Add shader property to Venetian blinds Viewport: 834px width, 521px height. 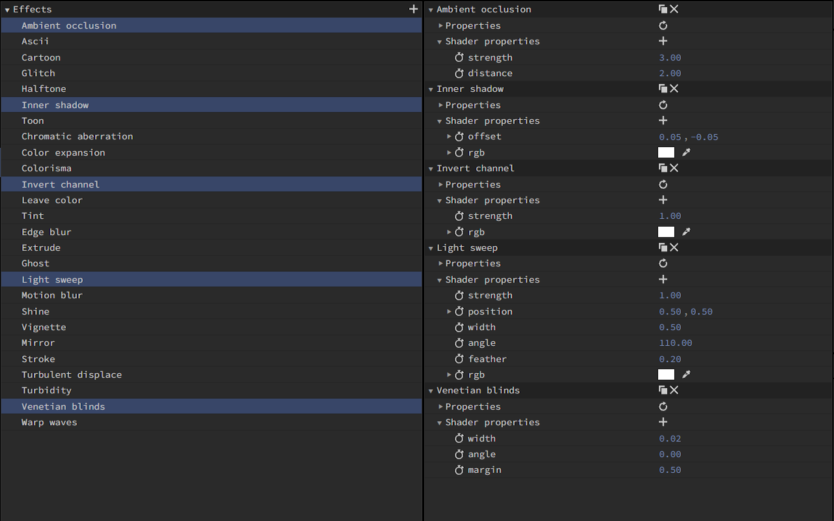coord(663,422)
